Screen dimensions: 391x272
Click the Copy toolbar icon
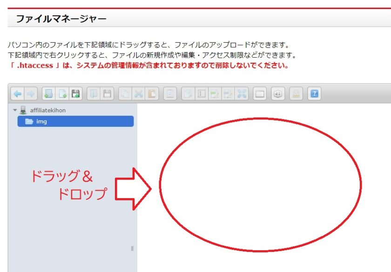pyautogui.click(x=125, y=93)
